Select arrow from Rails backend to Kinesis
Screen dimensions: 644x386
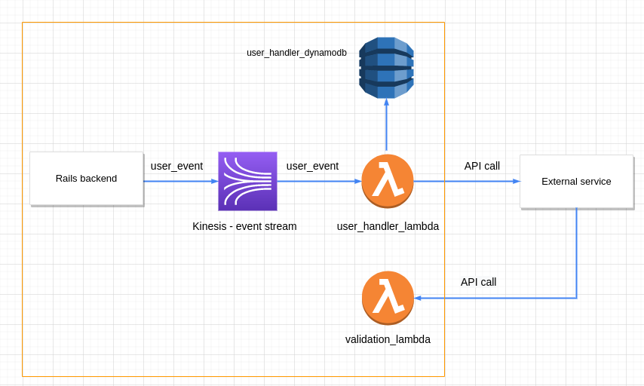pyautogui.click(x=181, y=181)
